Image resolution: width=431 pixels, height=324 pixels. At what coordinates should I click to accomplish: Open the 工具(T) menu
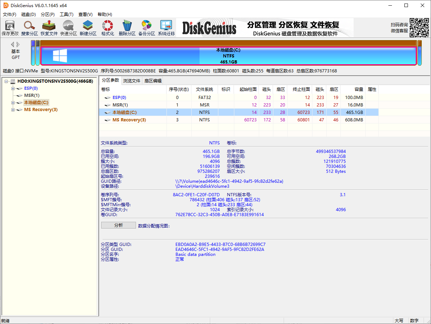point(66,15)
